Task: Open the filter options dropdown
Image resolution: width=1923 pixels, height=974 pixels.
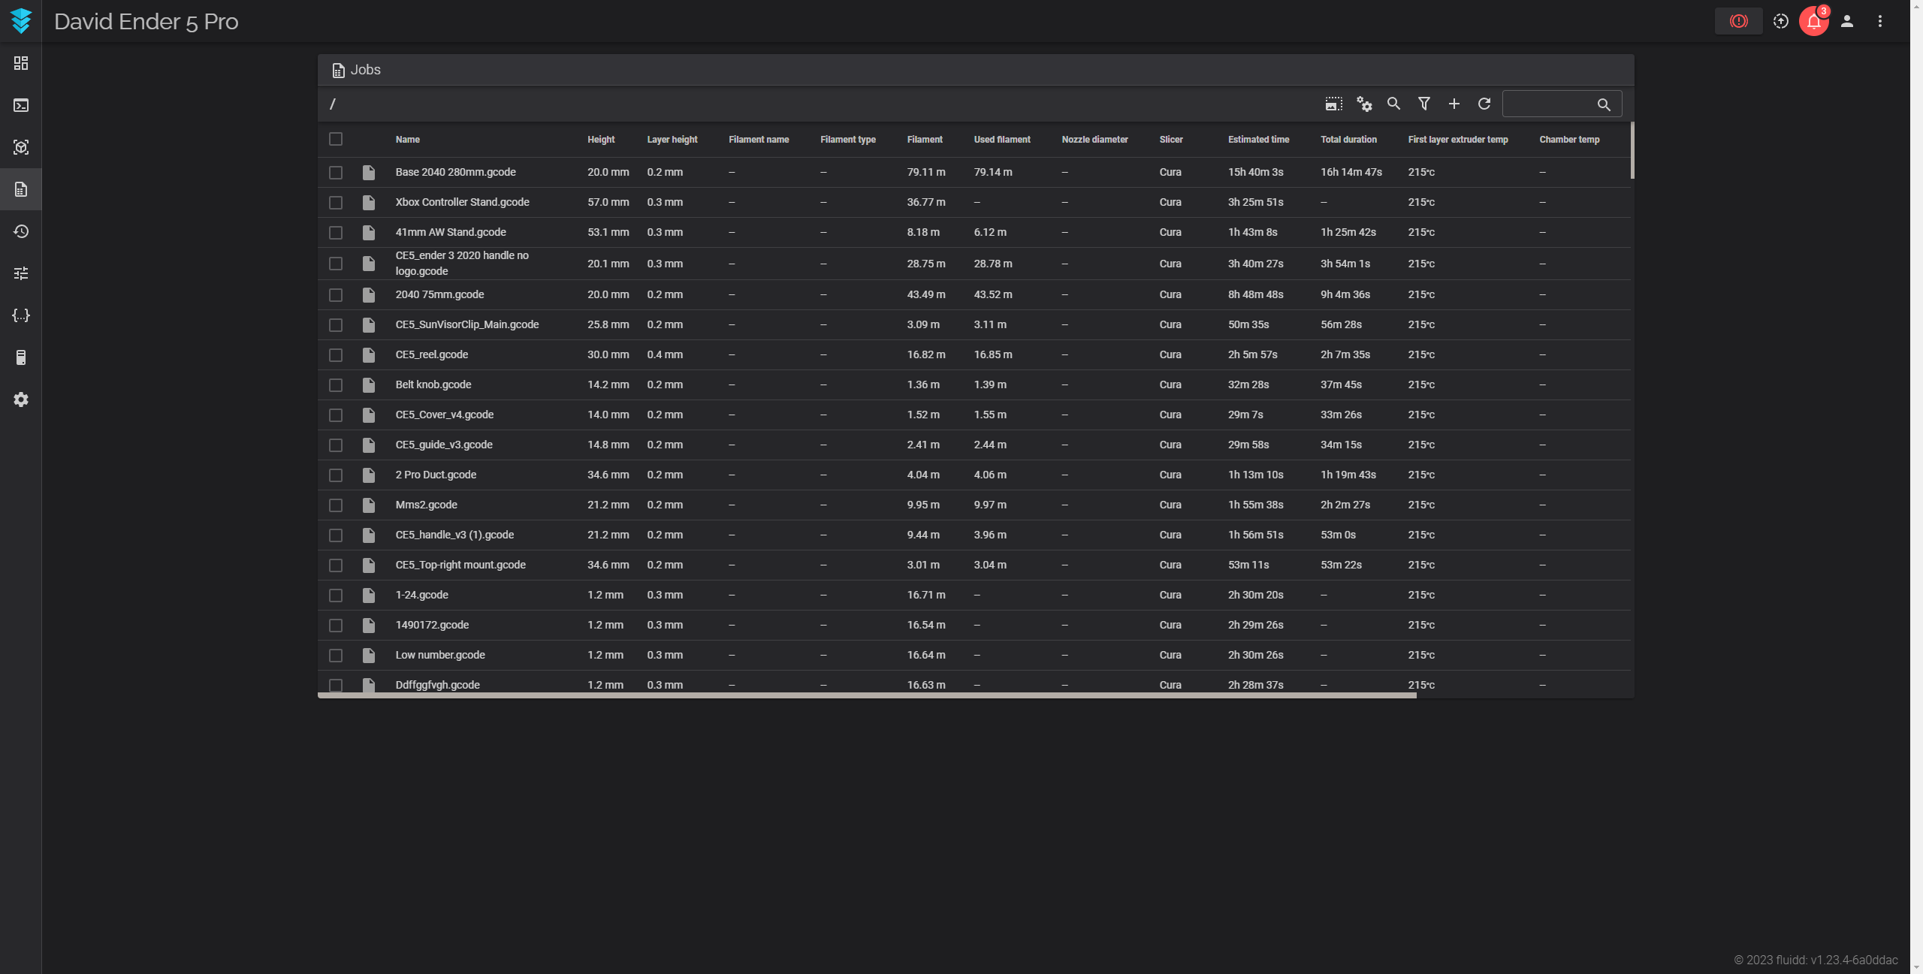Action: [1423, 104]
